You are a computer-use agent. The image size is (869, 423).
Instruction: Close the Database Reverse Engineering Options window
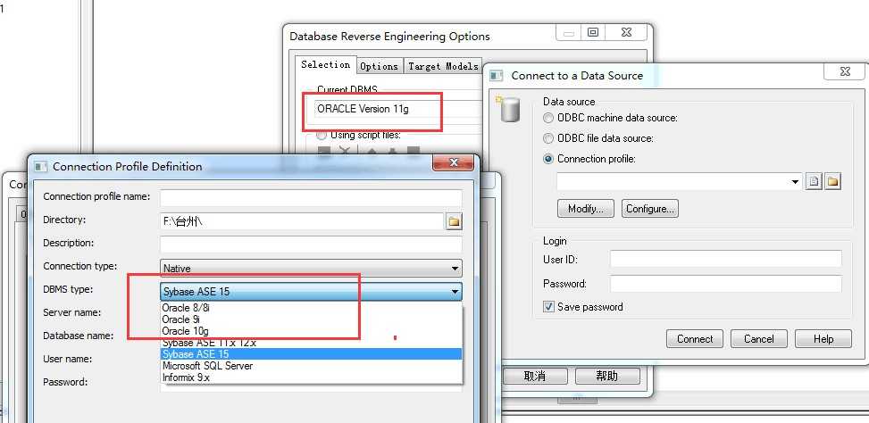click(626, 33)
